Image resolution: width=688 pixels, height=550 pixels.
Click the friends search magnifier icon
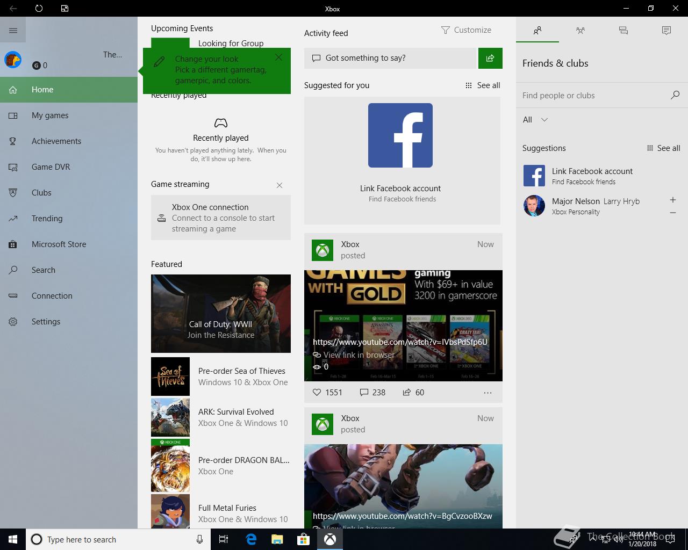[675, 95]
